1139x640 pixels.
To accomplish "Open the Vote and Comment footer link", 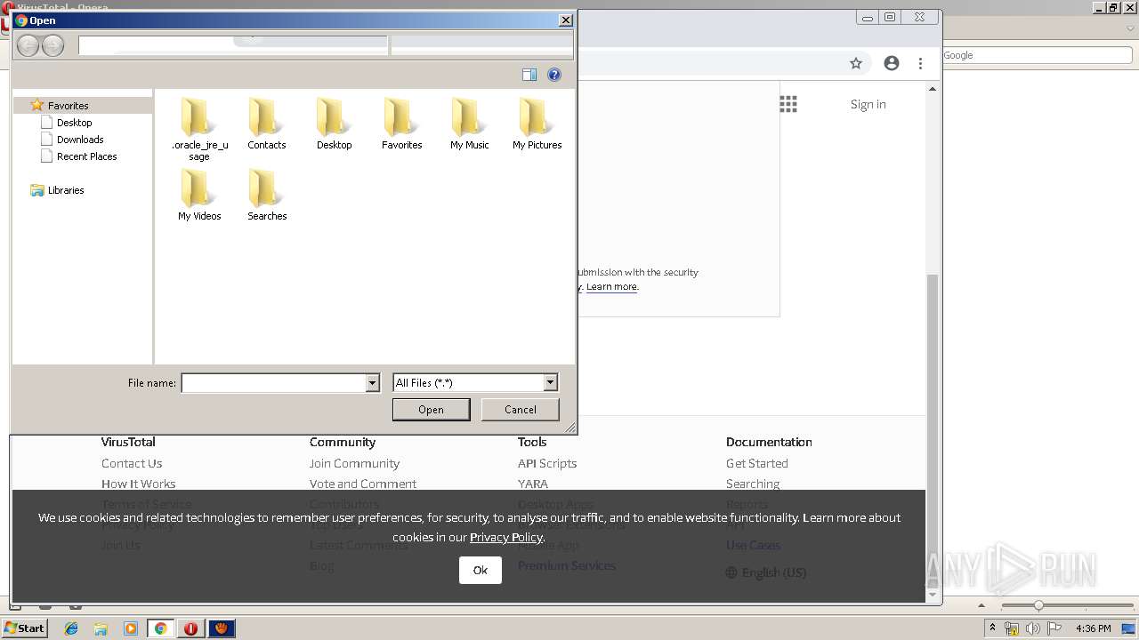I will [x=363, y=484].
